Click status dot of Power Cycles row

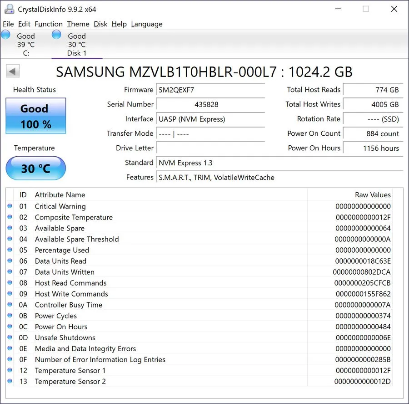point(10,316)
